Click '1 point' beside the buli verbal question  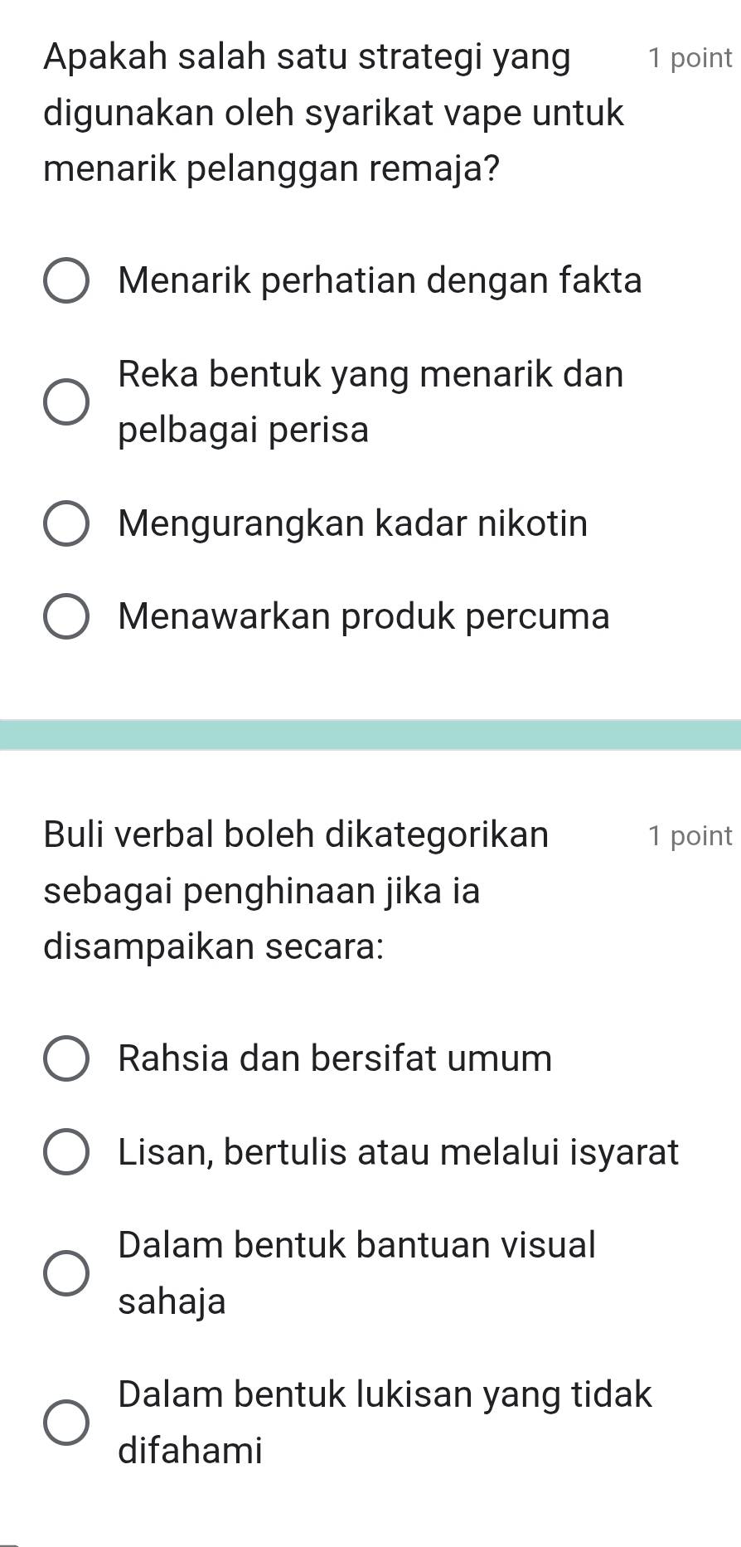690,835
